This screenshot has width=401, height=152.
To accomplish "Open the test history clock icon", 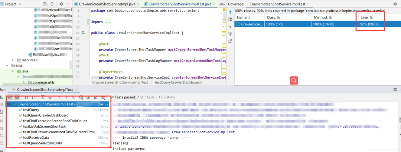I will pyautogui.click(x=81, y=97).
